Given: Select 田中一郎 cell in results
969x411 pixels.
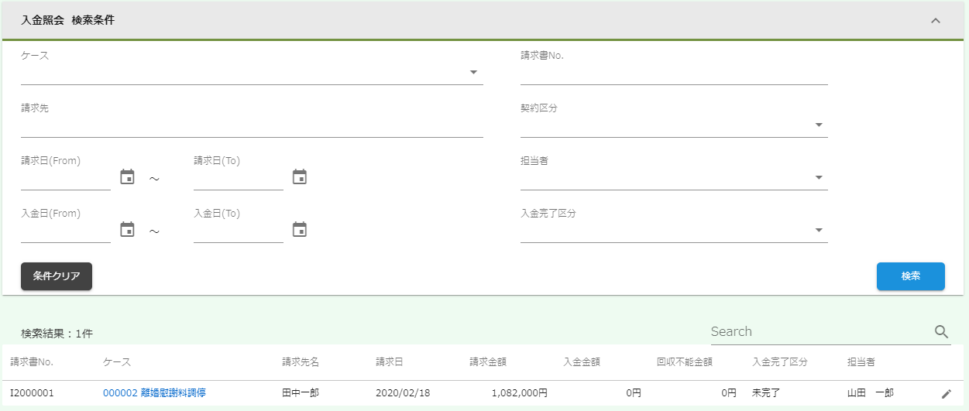Looking at the screenshot, I should coord(301,393).
